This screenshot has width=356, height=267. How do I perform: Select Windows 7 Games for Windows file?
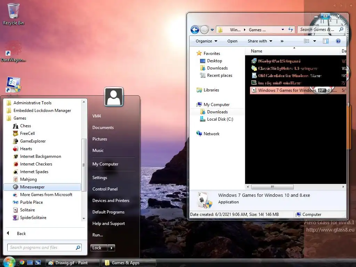[x=298, y=90]
